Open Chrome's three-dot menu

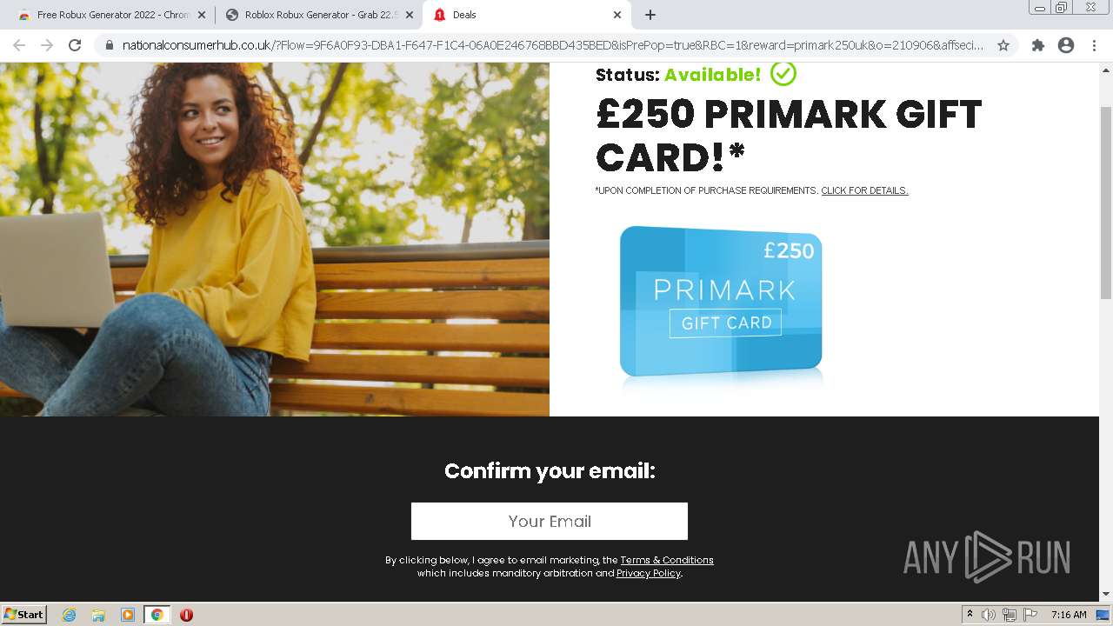tap(1094, 45)
